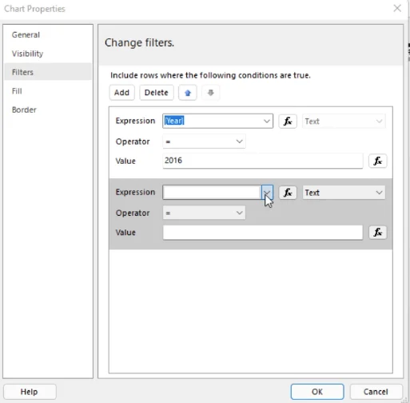Delete the selected filter

coord(157,93)
